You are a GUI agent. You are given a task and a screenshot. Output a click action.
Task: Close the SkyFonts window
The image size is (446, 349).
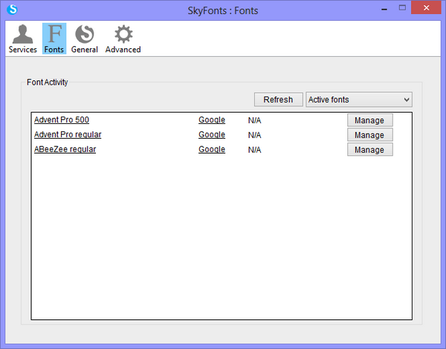(426, 8)
